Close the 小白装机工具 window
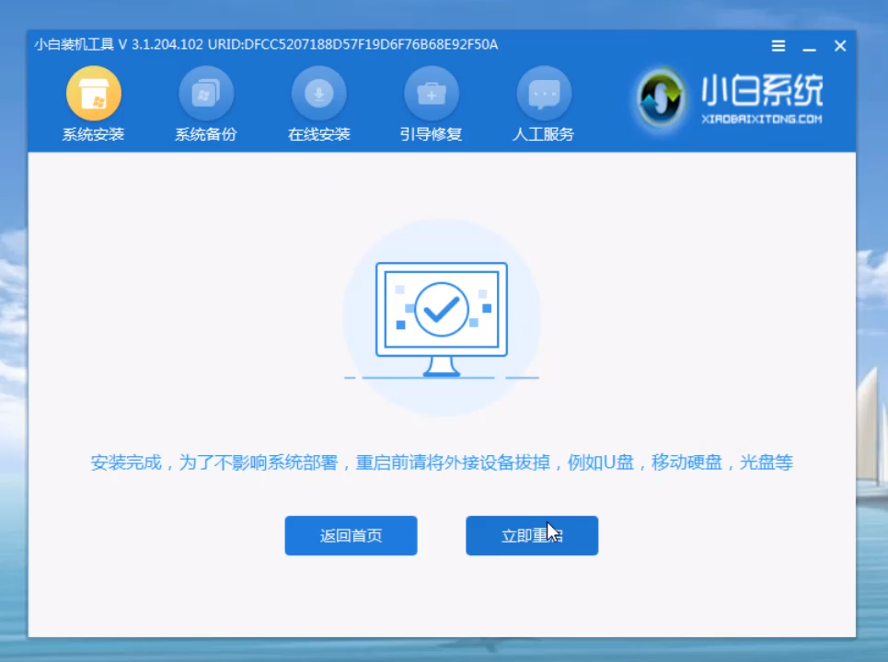The width and height of the screenshot is (888, 662). pos(839,46)
